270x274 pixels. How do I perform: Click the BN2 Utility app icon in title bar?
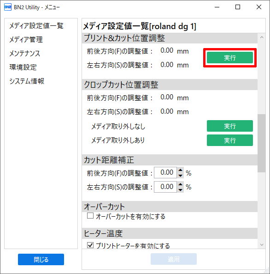pos(8,7)
